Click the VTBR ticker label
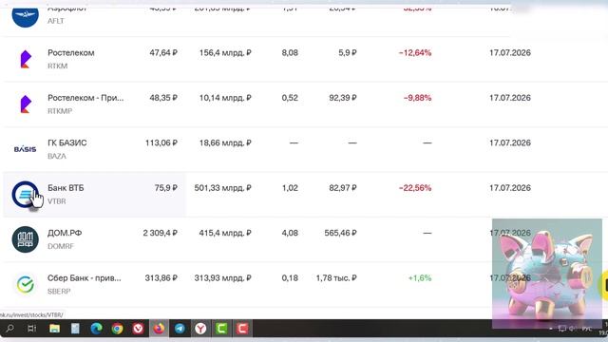The width and height of the screenshot is (608, 342). [57, 201]
